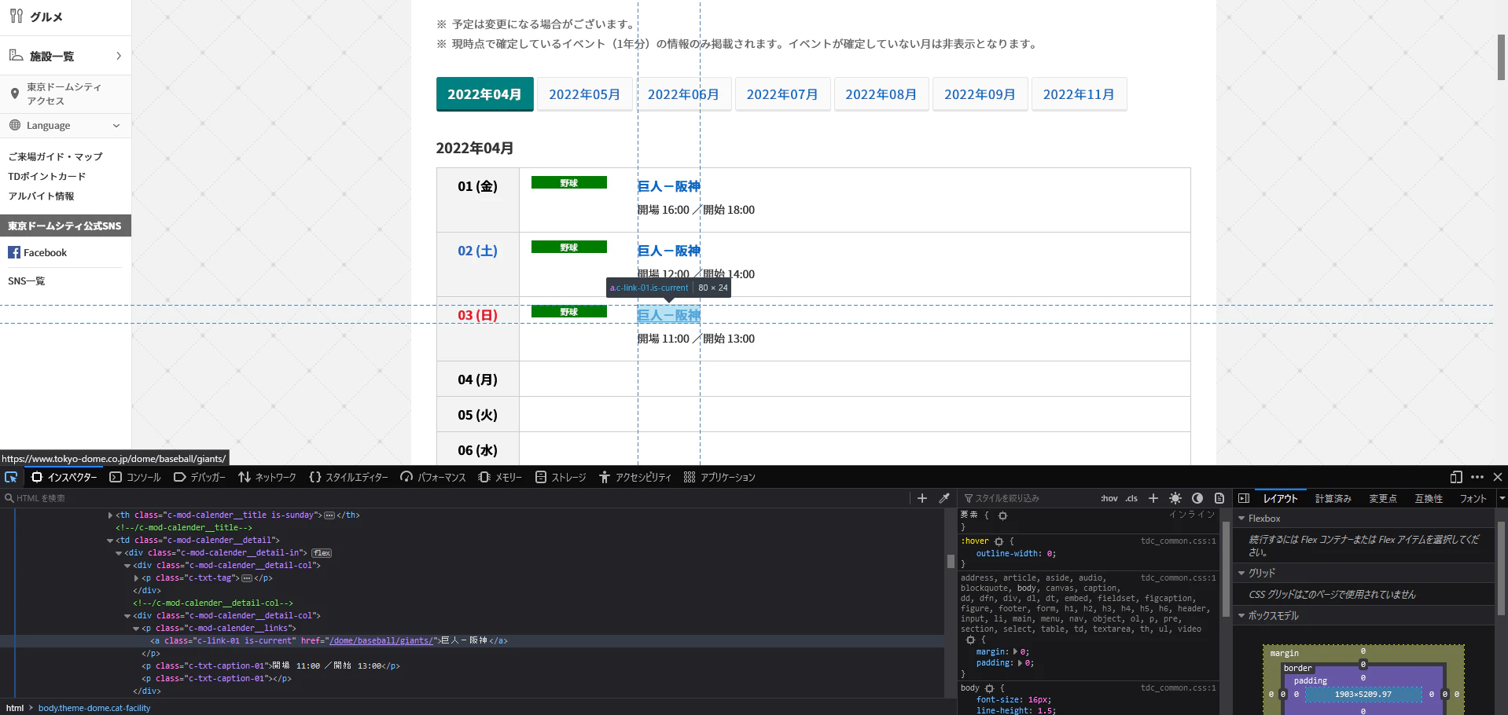Open the 計算済み sidebar tab
The width and height of the screenshot is (1508, 715).
pyautogui.click(x=1333, y=498)
